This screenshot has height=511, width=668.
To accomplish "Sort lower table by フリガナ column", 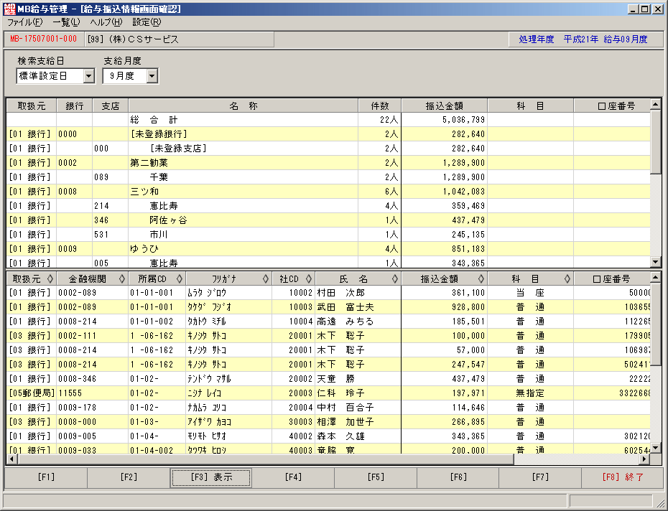I will 229,279.
